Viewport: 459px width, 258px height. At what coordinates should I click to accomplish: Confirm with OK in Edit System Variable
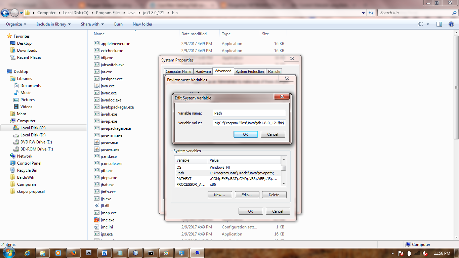(245, 134)
